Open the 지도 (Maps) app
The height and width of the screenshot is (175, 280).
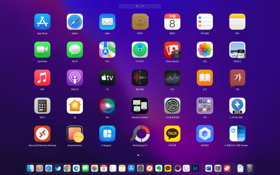pyautogui.click(x=107, y=50)
